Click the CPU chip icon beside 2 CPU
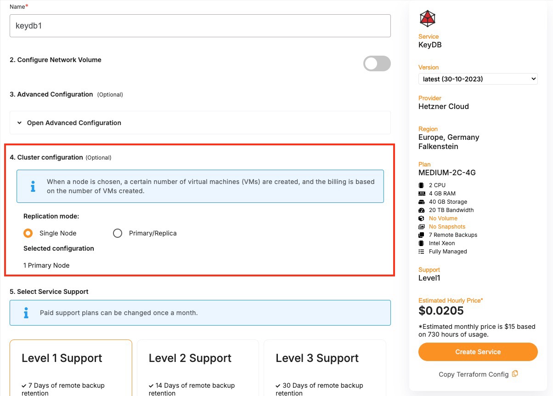The height and width of the screenshot is (396, 553). click(x=421, y=185)
